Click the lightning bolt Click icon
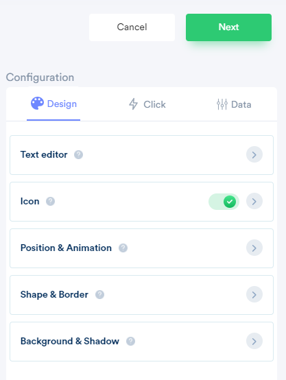This screenshot has height=380, width=286. tap(133, 104)
